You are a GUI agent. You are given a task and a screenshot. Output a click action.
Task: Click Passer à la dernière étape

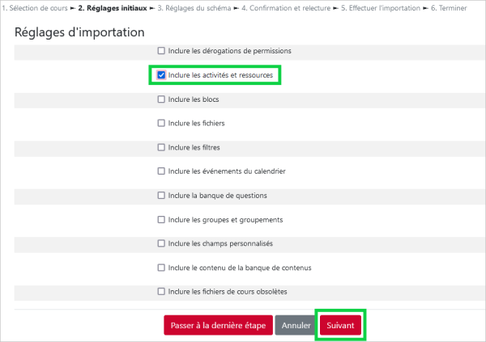218,325
